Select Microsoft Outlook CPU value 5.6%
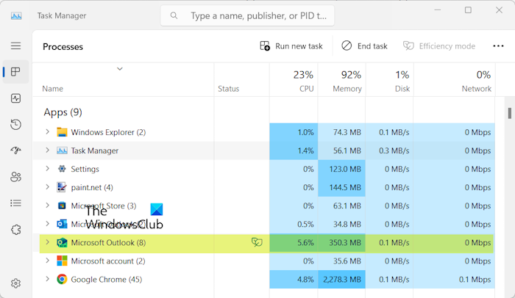515x298 pixels. pos(305,243)
